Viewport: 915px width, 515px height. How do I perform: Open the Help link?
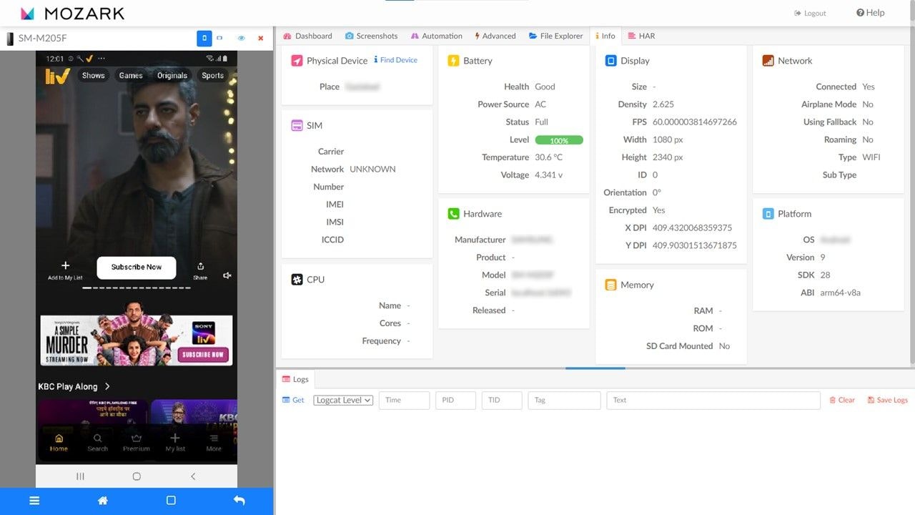point(871,13)
